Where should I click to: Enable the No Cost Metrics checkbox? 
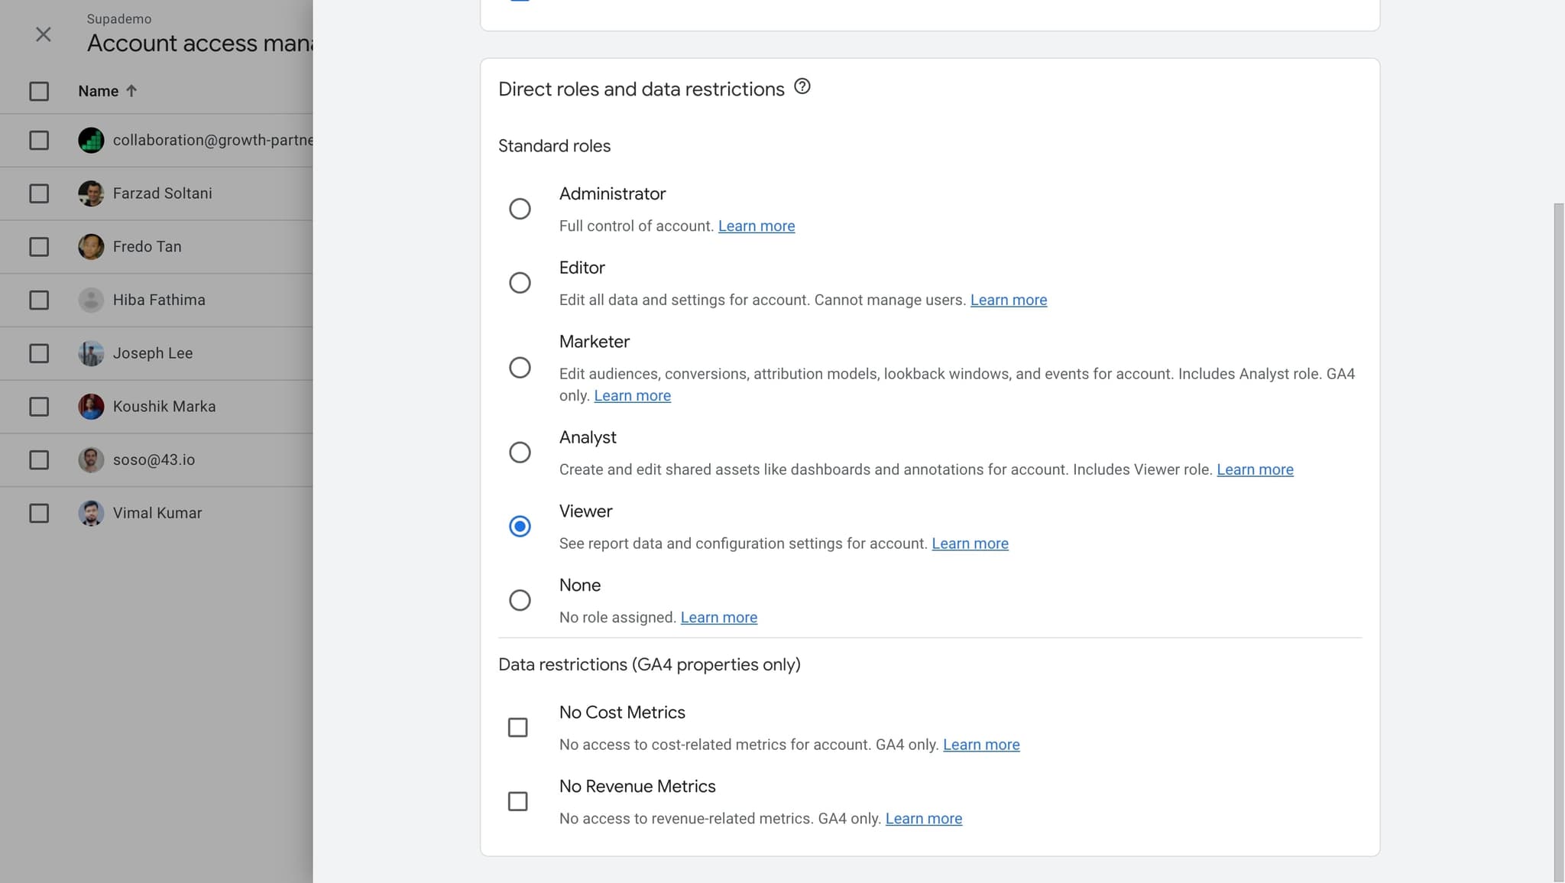pos(518,727)
